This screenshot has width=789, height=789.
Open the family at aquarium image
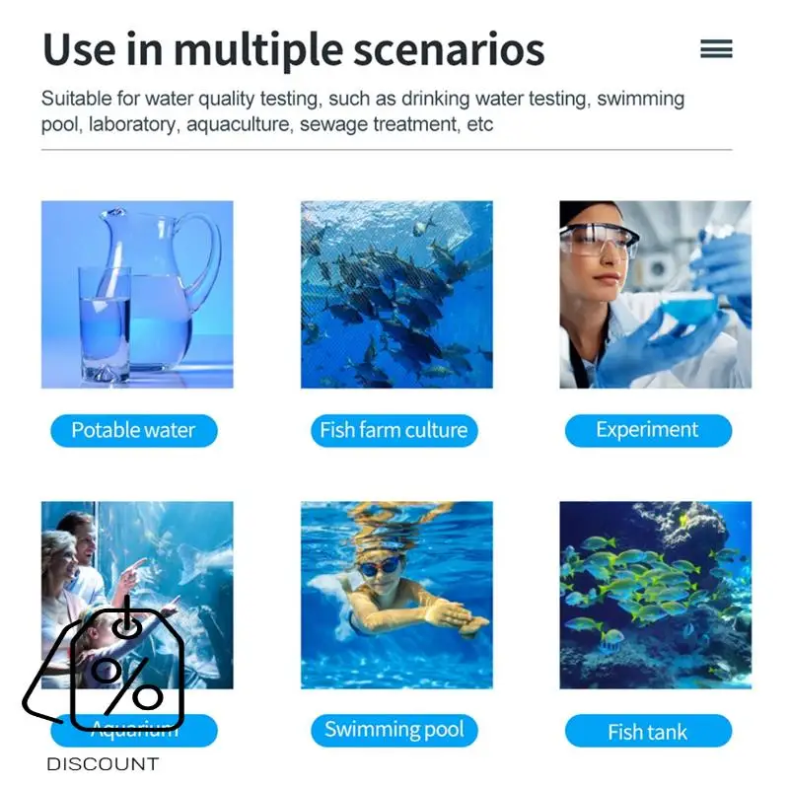[137, 595]
